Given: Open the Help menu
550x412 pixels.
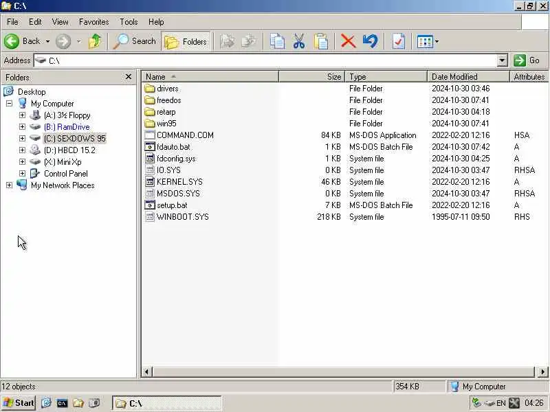Looking at the screenshot, I should (x=156, y=22).
